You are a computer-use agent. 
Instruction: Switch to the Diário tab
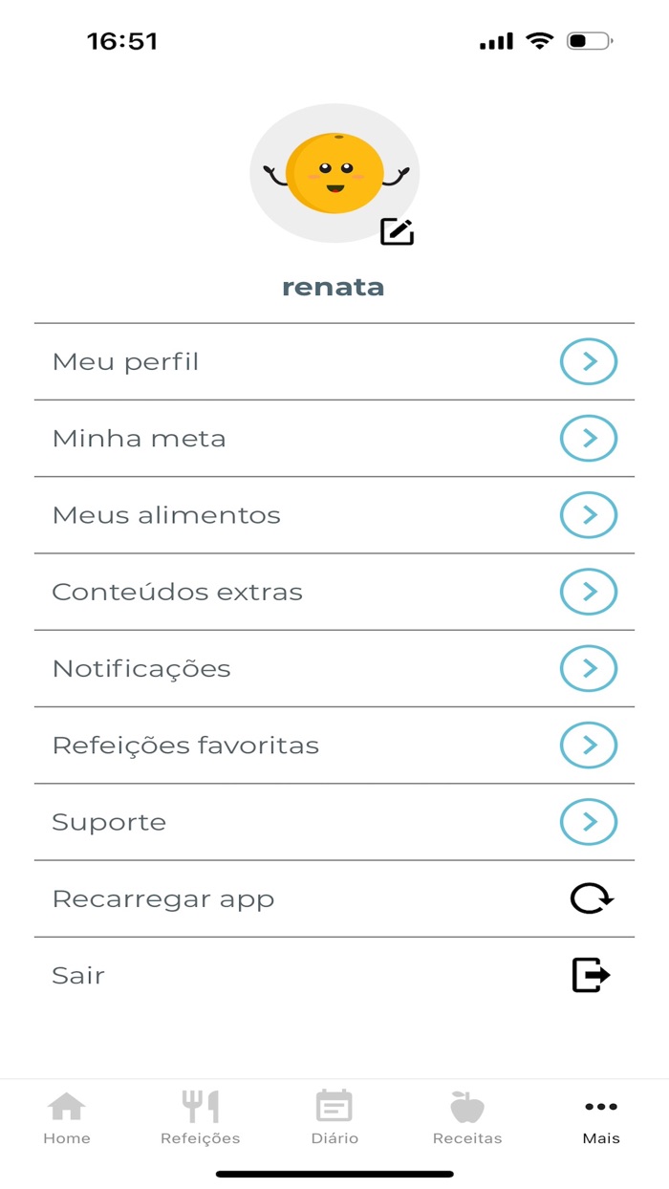point(334,1113)
